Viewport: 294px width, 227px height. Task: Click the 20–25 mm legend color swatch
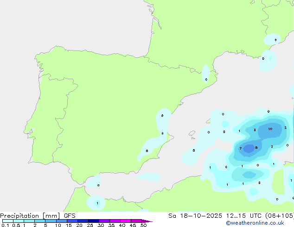(x=83, y=221)
